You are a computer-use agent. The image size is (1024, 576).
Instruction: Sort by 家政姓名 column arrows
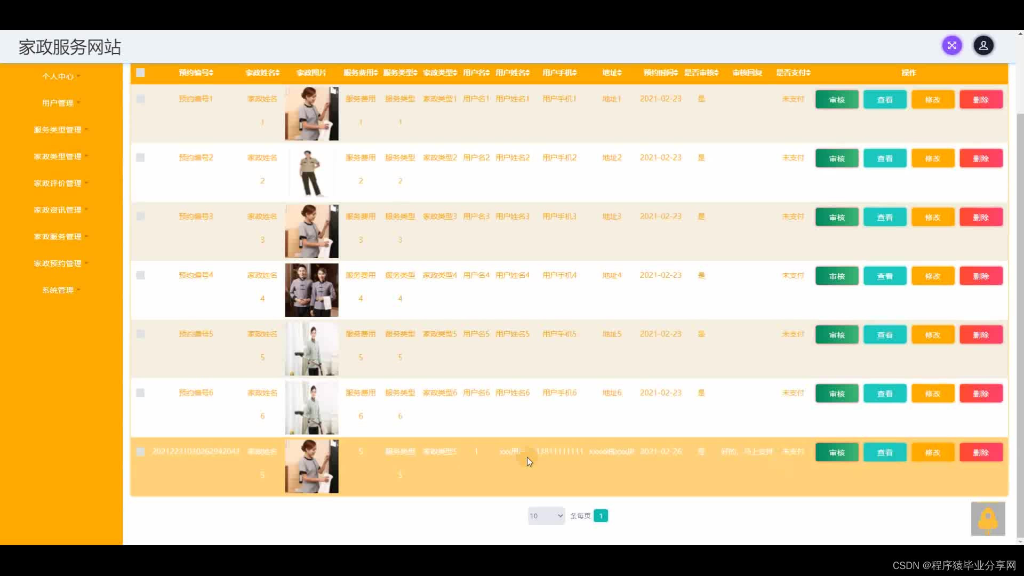[278, 73]
